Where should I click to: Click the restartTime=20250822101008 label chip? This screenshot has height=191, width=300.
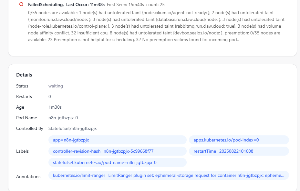[x=239, y=151]
